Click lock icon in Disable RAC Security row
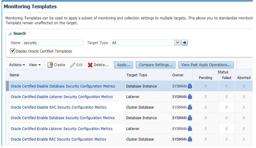This screenshot has width=256, height=148. (x=190, y=107)
